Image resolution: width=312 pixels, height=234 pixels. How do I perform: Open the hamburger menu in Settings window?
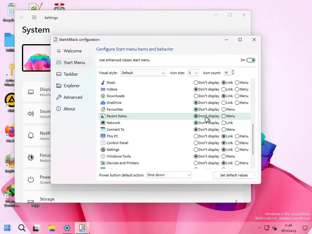point(34,17)
